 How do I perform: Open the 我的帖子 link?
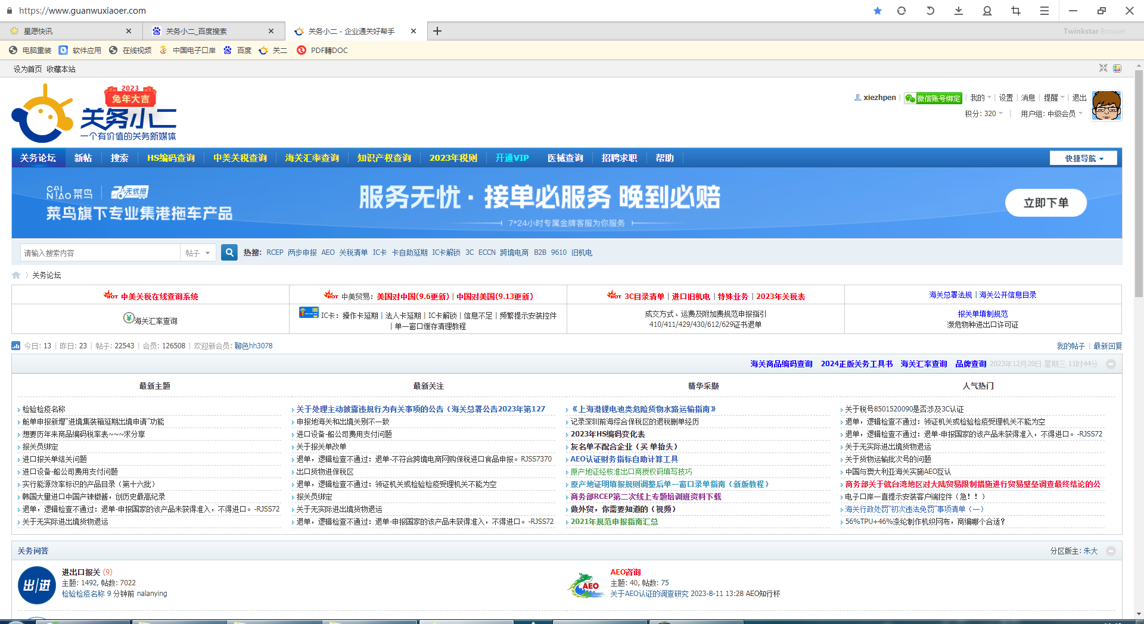tap(1071, 346)
